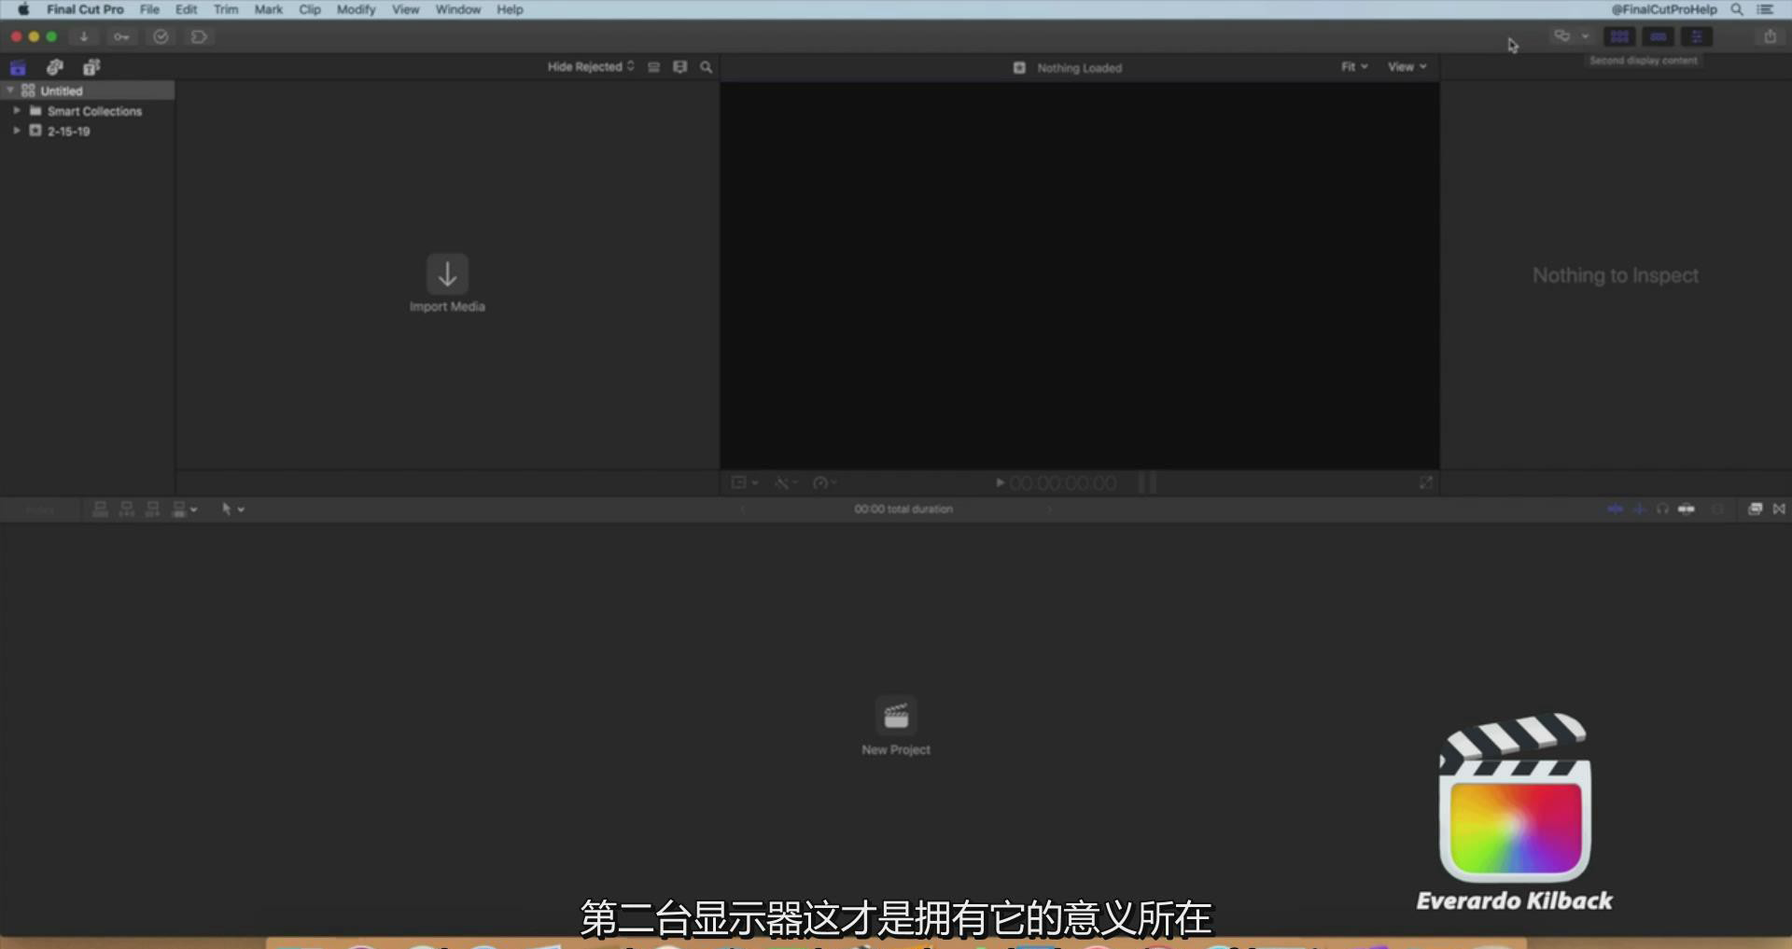This screenshot has height=949, width=1792.
Task: Click the New Project button
Action: click(x=896, y=726)
